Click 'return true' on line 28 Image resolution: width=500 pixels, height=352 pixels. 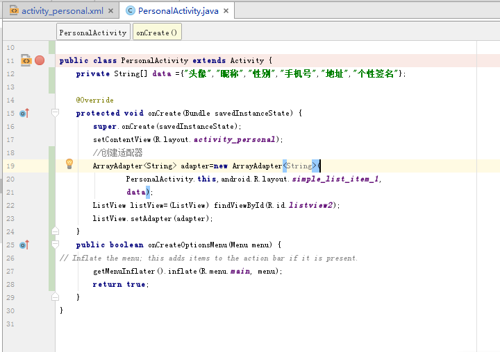click(x=119, y=284)
